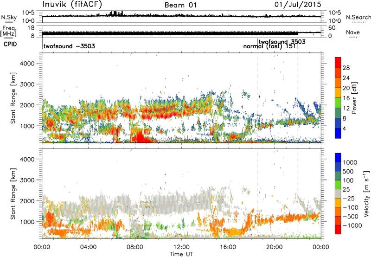Image resolution: width=371 pixels, height=257 pixels.
Task: Click the 'Velocity [m s-1]' colorbar title
Action: [366, 193]
